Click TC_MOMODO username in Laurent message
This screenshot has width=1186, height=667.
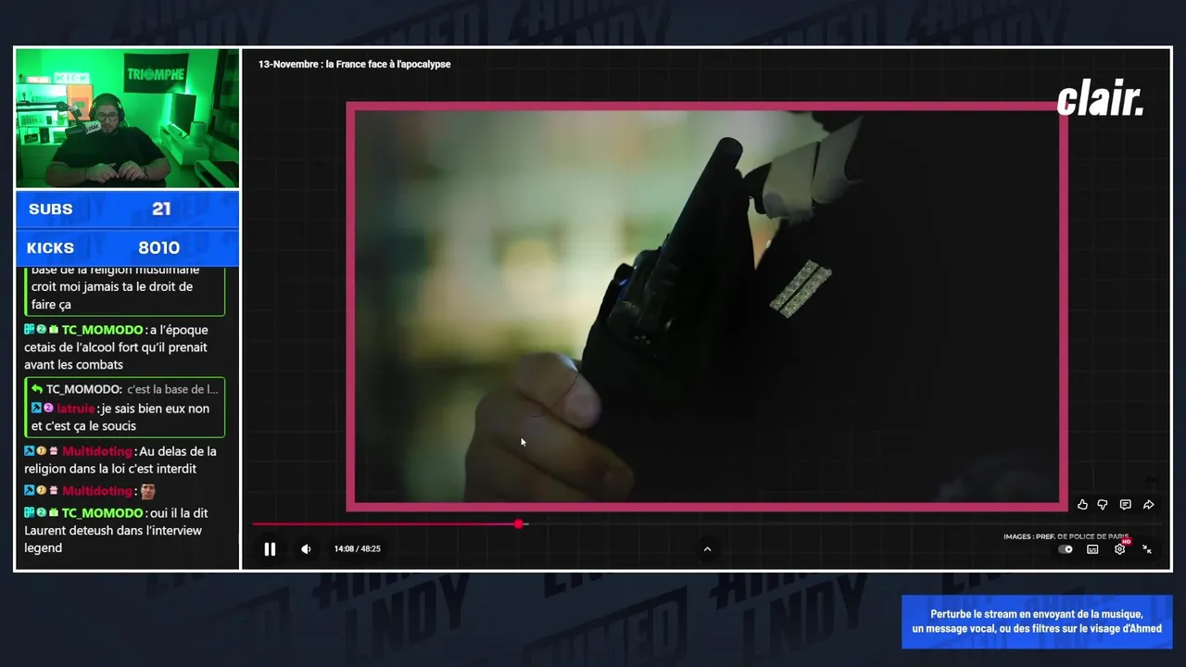pyautogui.click(x=103, y=513)
